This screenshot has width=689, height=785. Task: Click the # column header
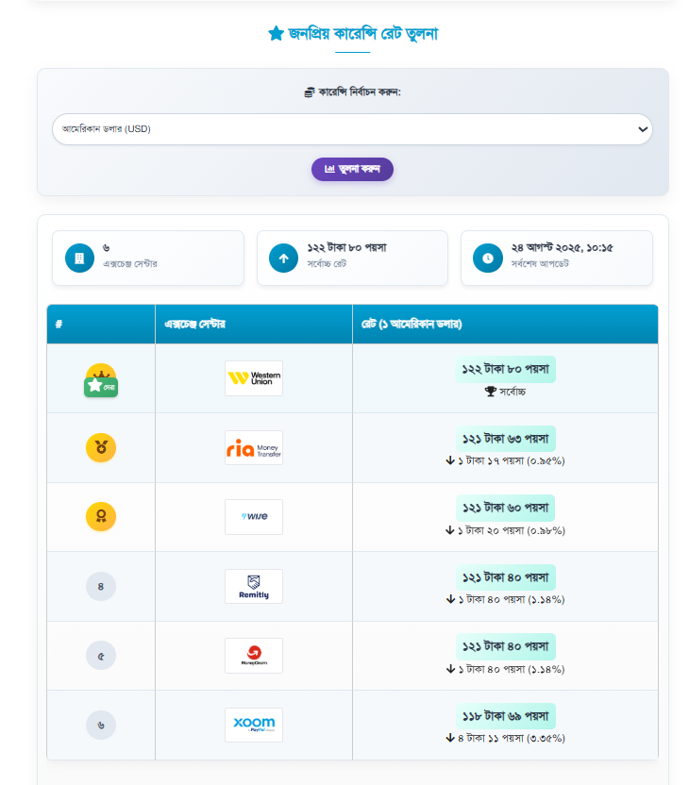click(101, 324)
